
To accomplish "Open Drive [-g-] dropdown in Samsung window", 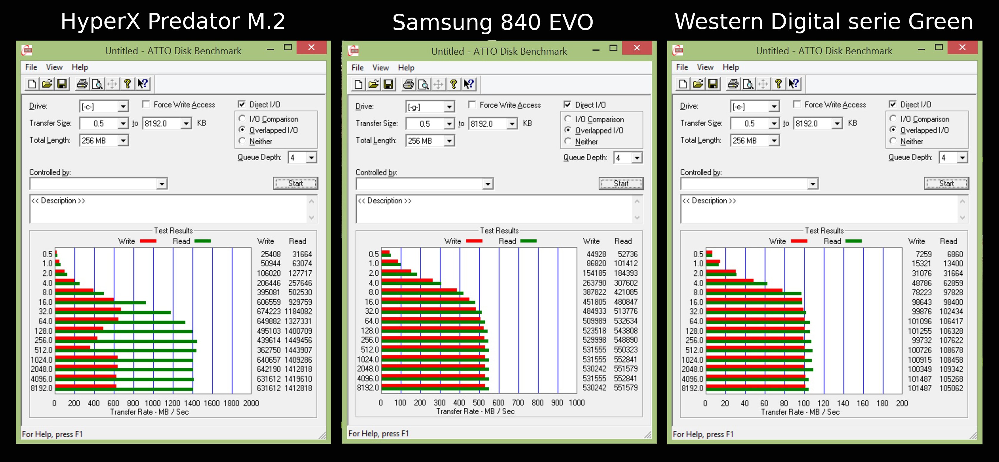I will [x=449, y=107].
